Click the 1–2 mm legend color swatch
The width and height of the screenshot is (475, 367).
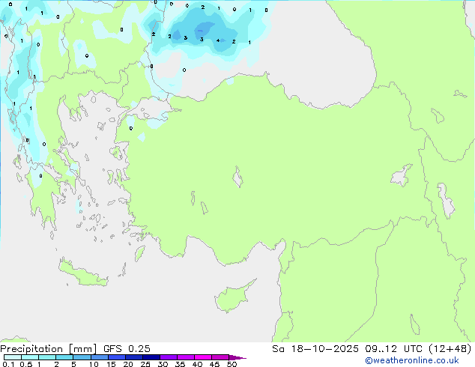pyautogui.click(x=47, y=357)
